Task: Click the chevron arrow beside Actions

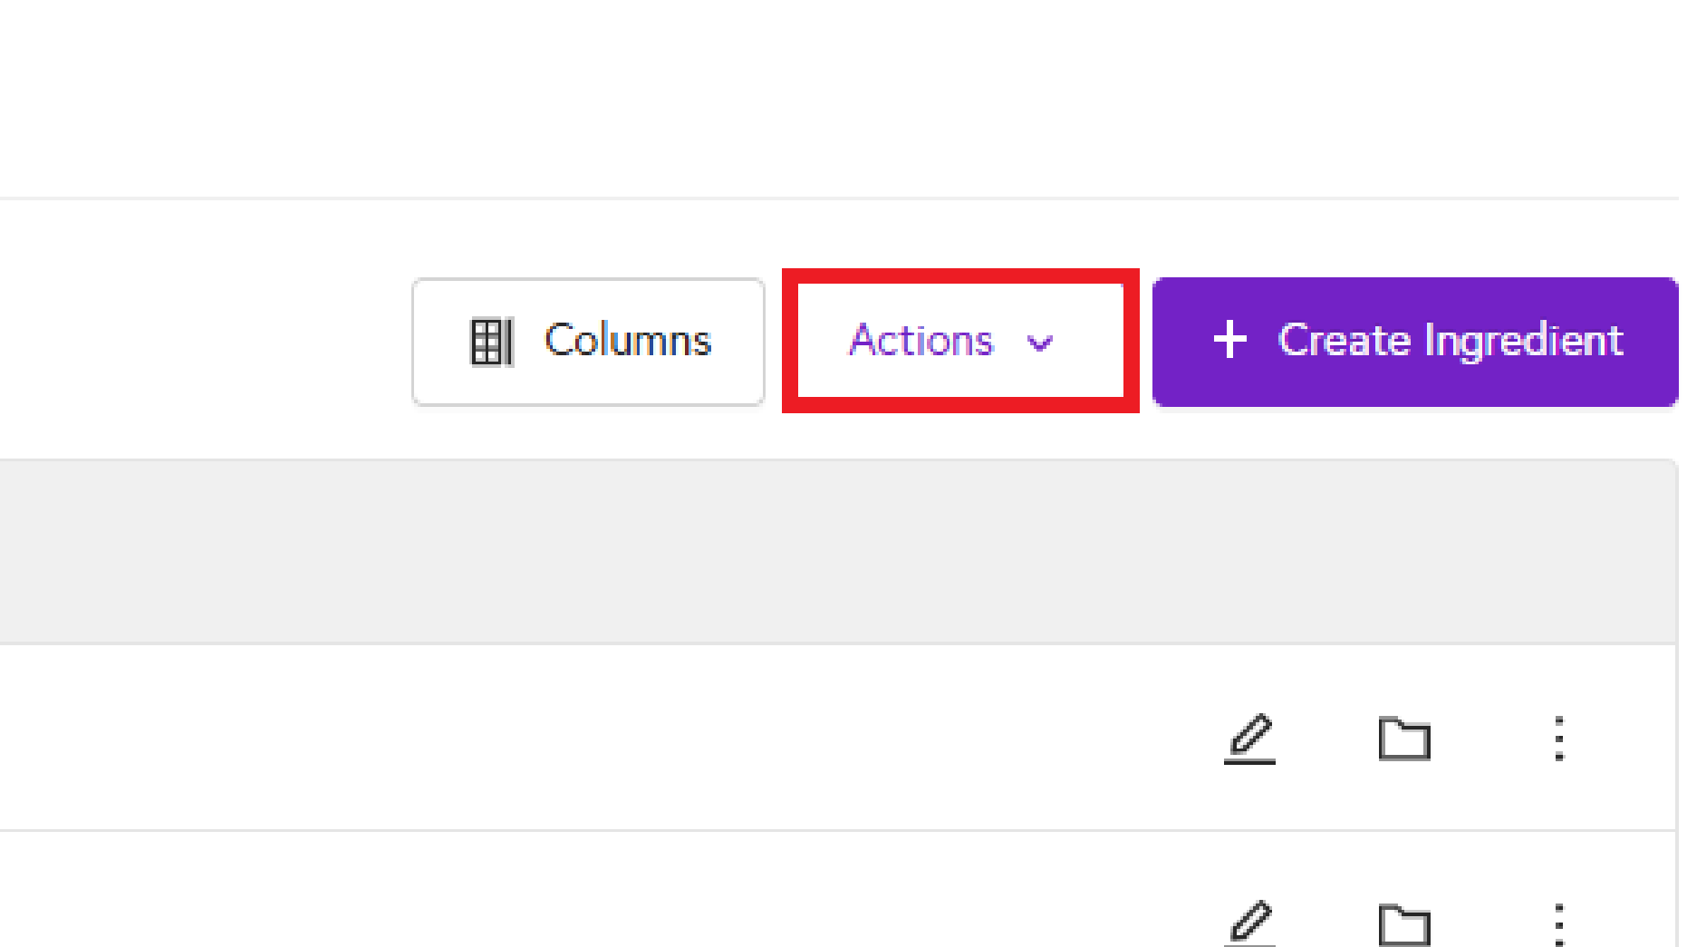Action: click(x=1040, y=343)
